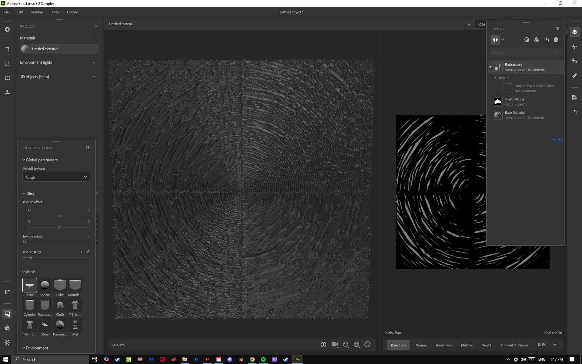The height and width of the screenshot is (364, 582).
Task: Open the Default textures Rough dropdown
Action: (56, 177)
